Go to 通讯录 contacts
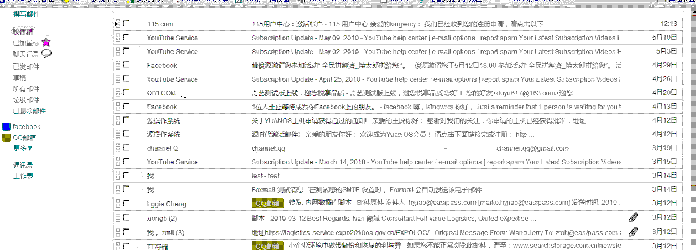 point(23,165)
